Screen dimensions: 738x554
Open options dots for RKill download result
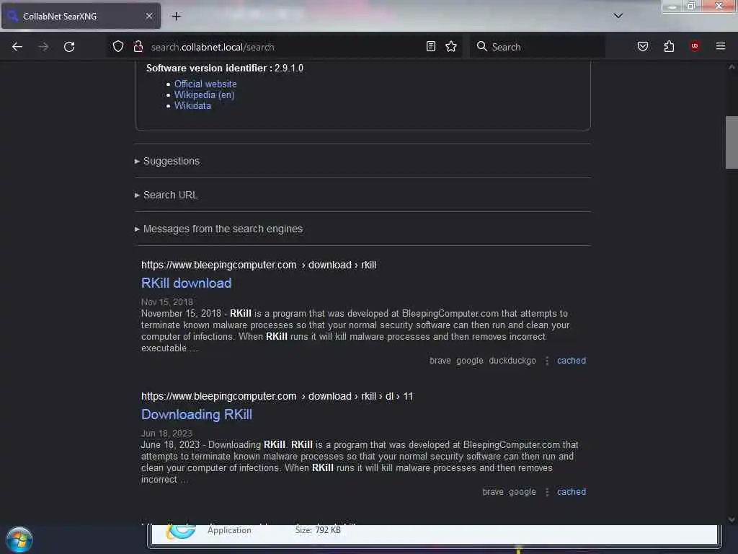coord(547,361)
